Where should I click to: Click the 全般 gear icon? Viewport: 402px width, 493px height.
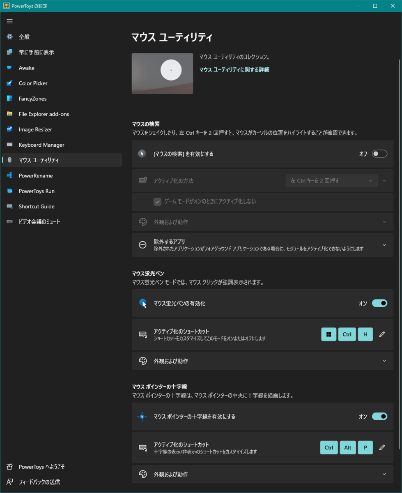(10, 37)
